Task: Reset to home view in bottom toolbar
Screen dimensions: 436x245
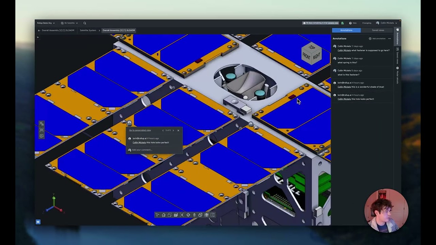Action: point(163,215)
